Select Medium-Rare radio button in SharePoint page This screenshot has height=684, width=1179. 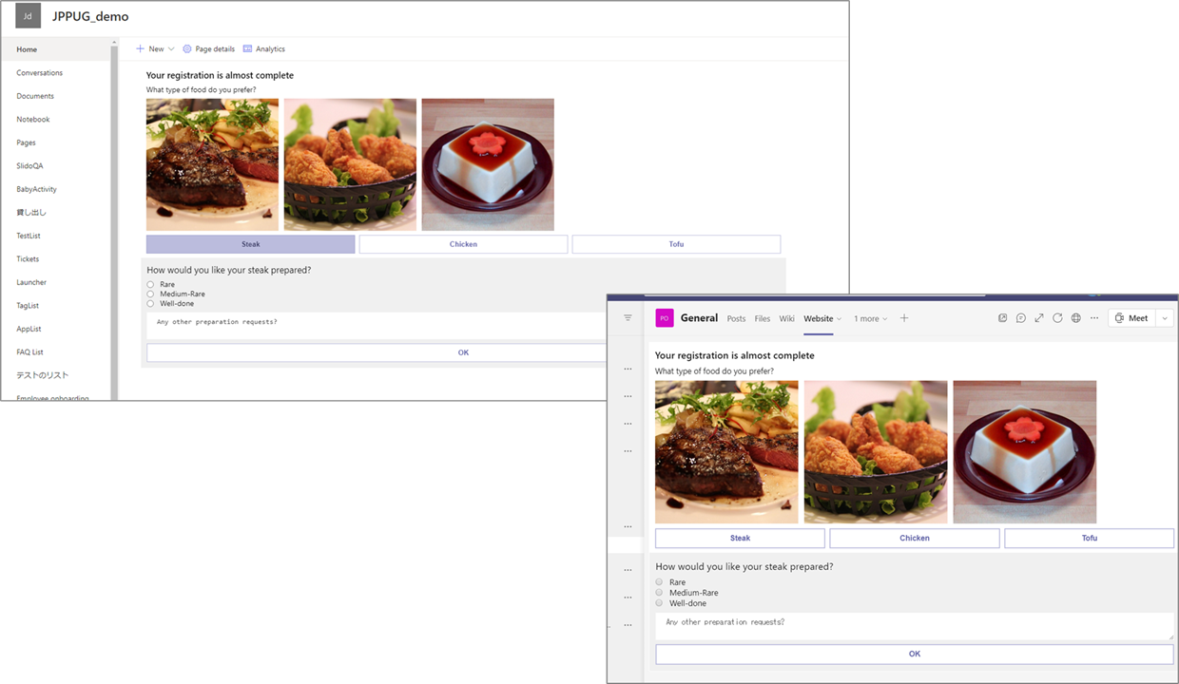pyautogui.click(x=150, y=294)
